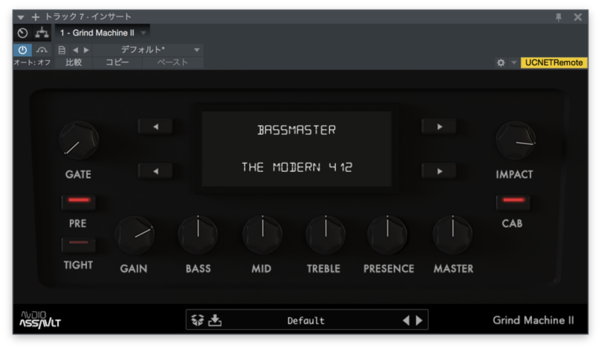Toggle the TIGHT switch

[x=79, y=244]
